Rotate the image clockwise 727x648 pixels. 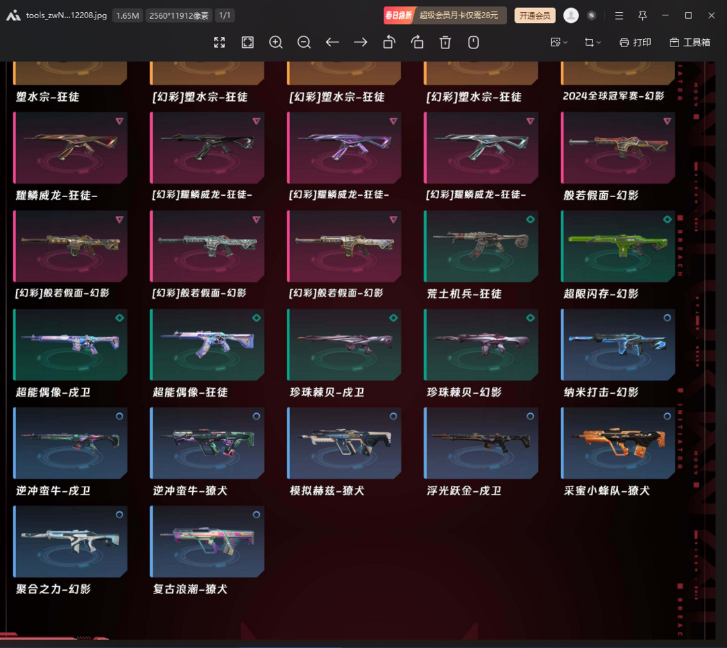click(x=417, y=42)
